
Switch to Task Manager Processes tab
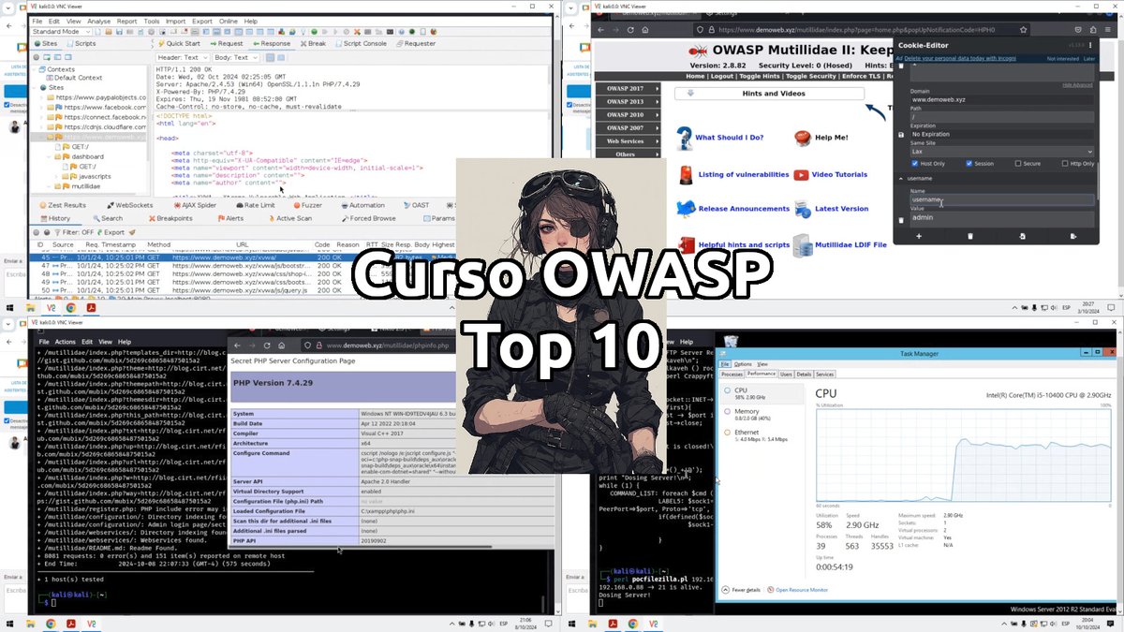point(732,374)
